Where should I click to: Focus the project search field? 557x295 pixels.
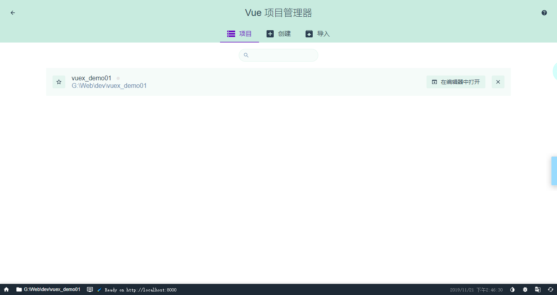coord(278,55)
